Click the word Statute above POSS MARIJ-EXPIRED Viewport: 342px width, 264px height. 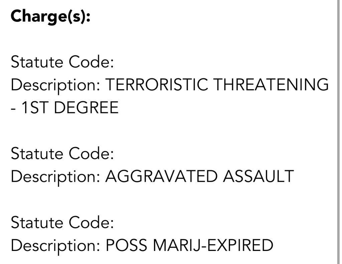(x=37, y=223)
